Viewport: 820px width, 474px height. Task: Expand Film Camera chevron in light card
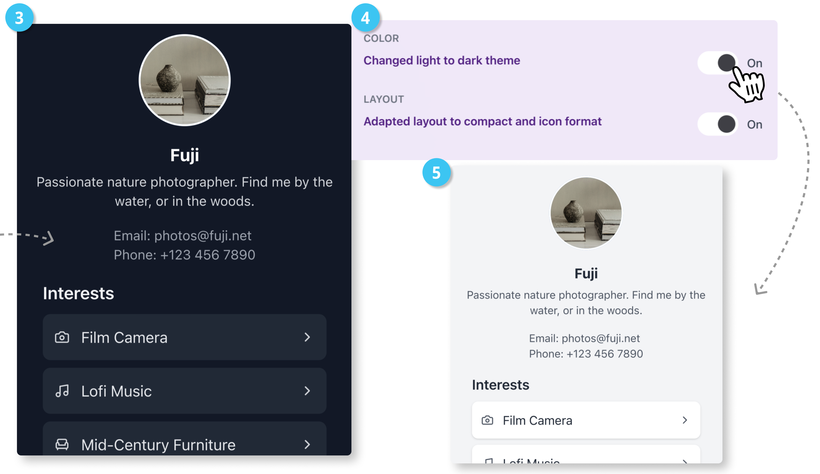pyautogui.click(x=685, y=420)
